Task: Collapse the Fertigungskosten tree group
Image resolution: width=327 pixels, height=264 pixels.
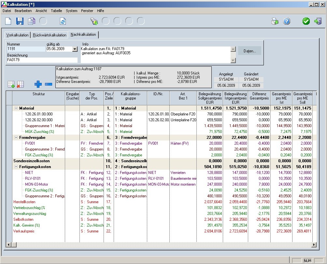Action: pos(16,167)
